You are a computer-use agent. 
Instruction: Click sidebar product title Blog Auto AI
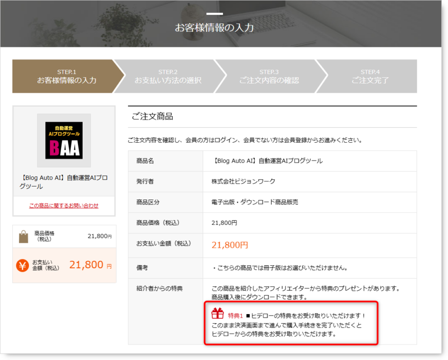[64, 182]
